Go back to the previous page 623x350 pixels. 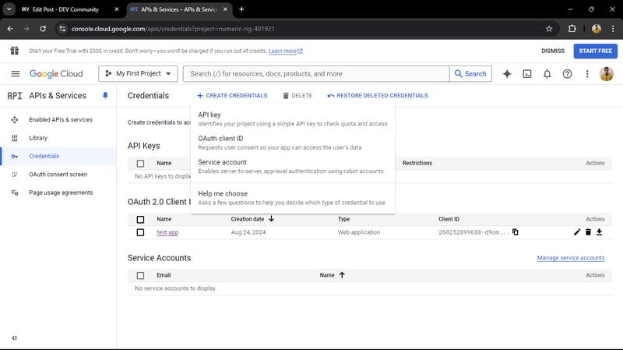(10, 29)
